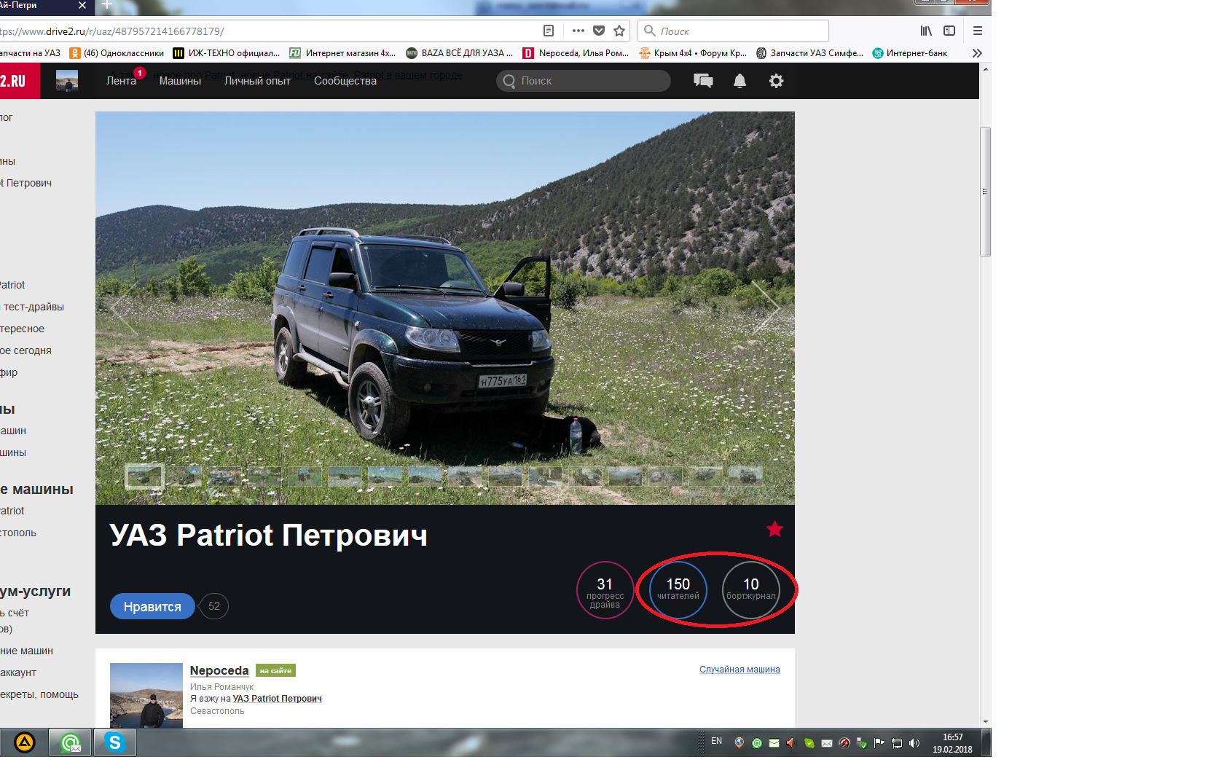Switch the EN language indicator
This screenshot has width=1224, height=765.
[x=717, y=741]
